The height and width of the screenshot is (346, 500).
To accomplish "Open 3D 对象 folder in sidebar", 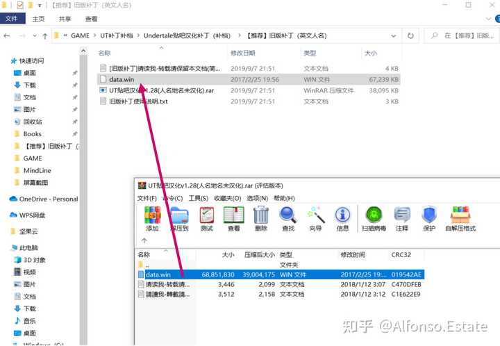I will pyautogui.click(x=30, y=260).
